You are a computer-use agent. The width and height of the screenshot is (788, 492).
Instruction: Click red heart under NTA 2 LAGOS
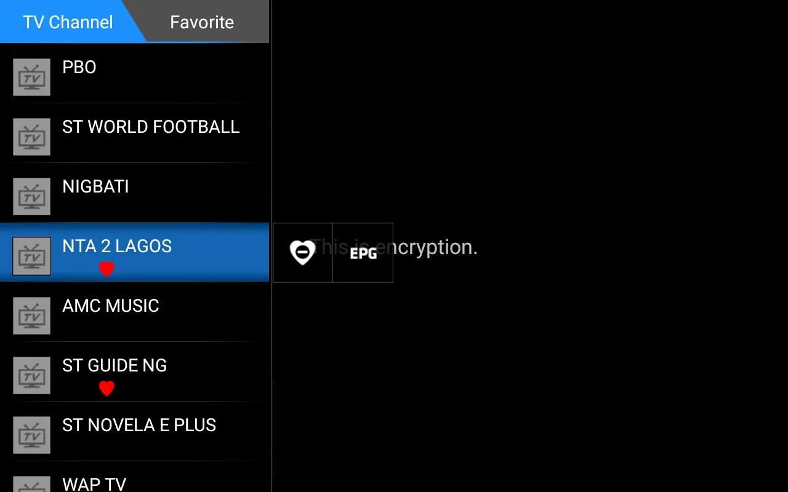click(107, 269)
